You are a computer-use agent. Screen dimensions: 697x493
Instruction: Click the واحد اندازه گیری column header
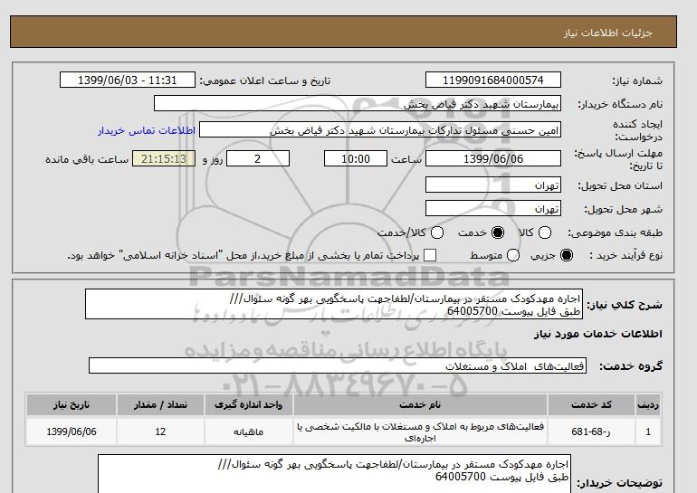click(x=249, y=404)
